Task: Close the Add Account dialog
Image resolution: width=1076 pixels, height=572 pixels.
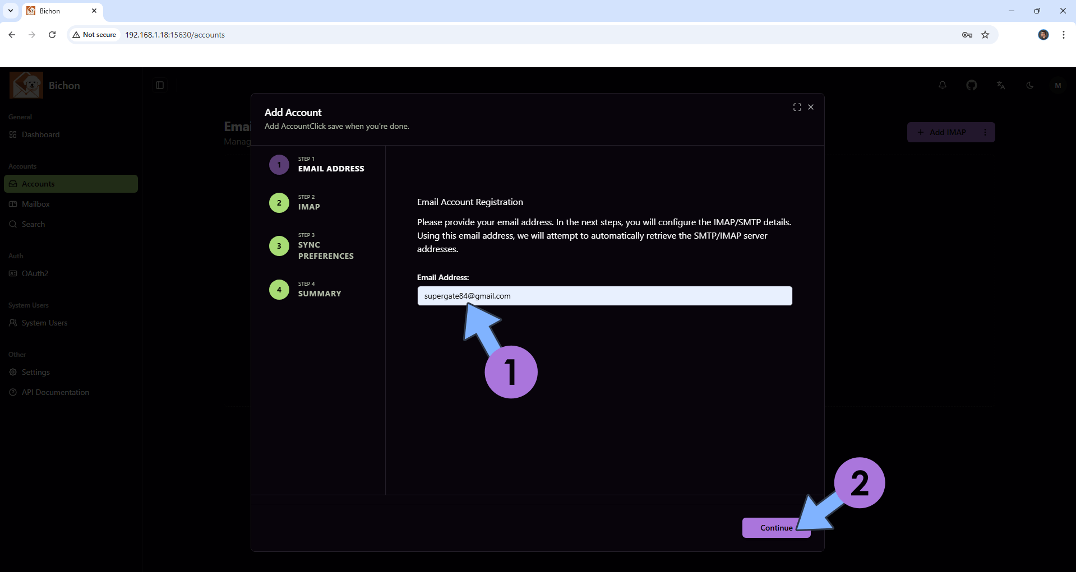Action: coord(811,107)
